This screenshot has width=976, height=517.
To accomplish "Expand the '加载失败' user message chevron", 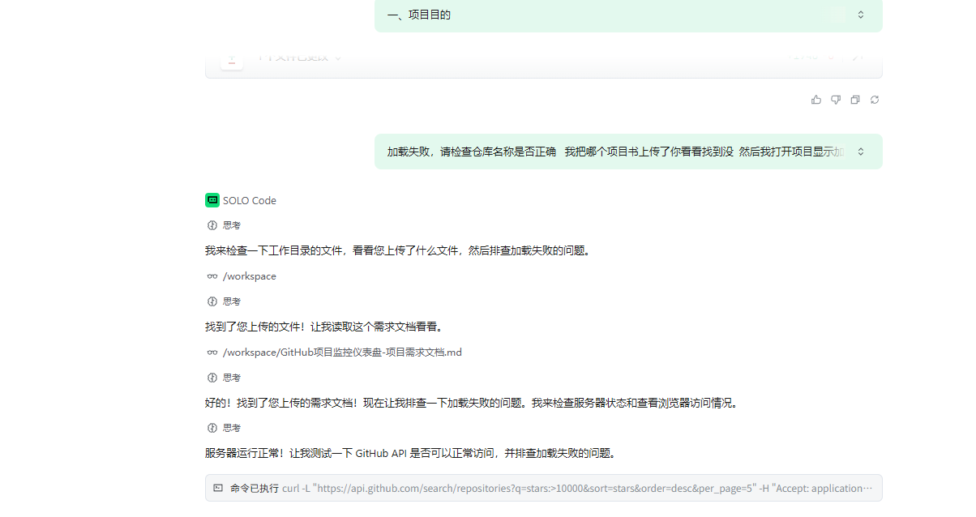I will coord(861,152).
